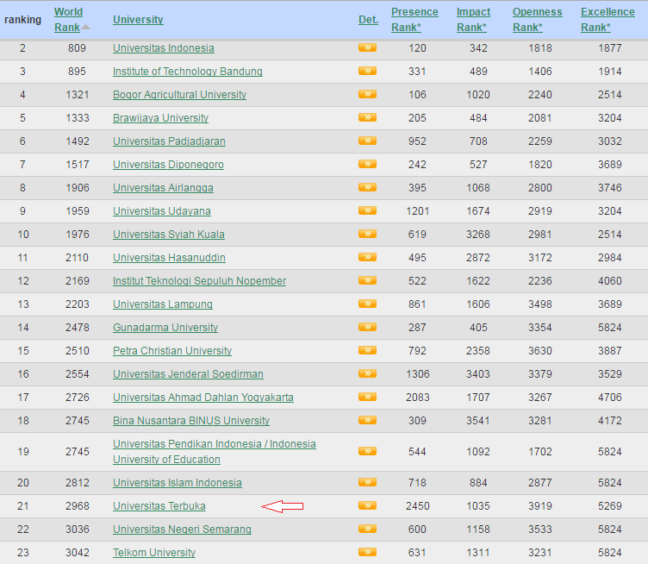Open Universitas Syiah Kuala link
Viewport: 648px width, 564px height.
169,235
